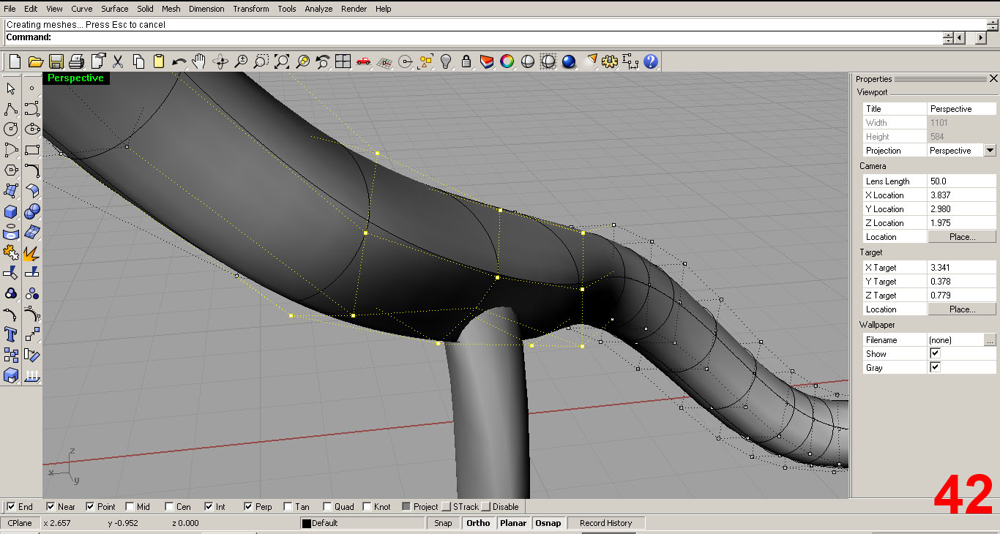Select the Box solid tool
1000x534 pixels.
click(x=11, y=211)
